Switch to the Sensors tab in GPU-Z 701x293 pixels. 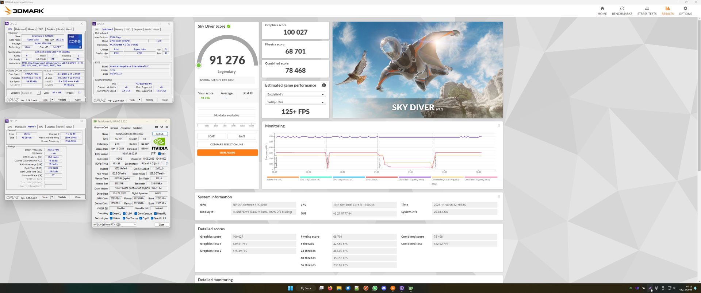click(x=114, y=128)
